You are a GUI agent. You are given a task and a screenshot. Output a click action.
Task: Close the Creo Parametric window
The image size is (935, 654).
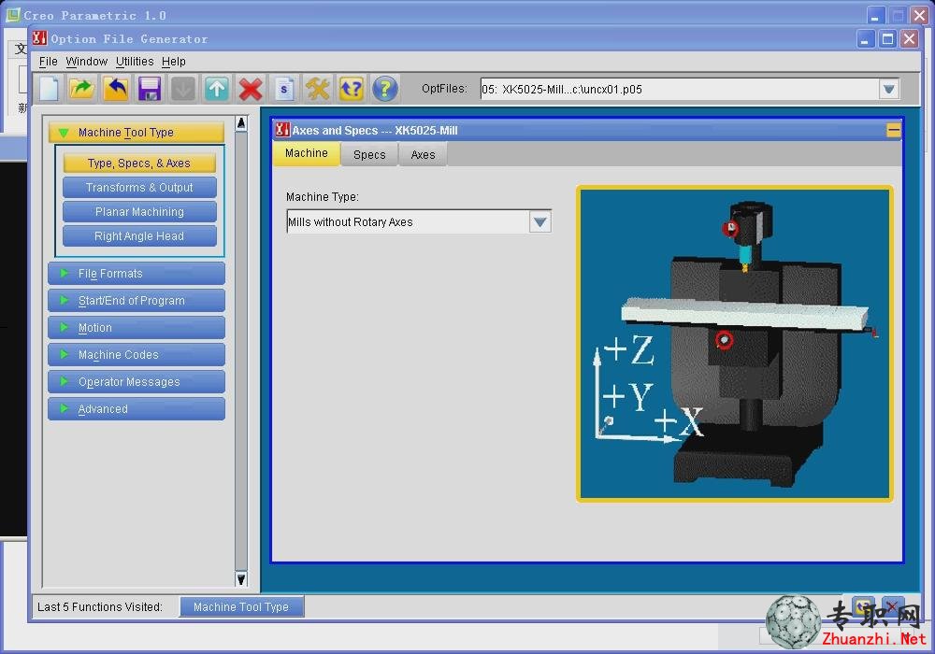(919, 16)
